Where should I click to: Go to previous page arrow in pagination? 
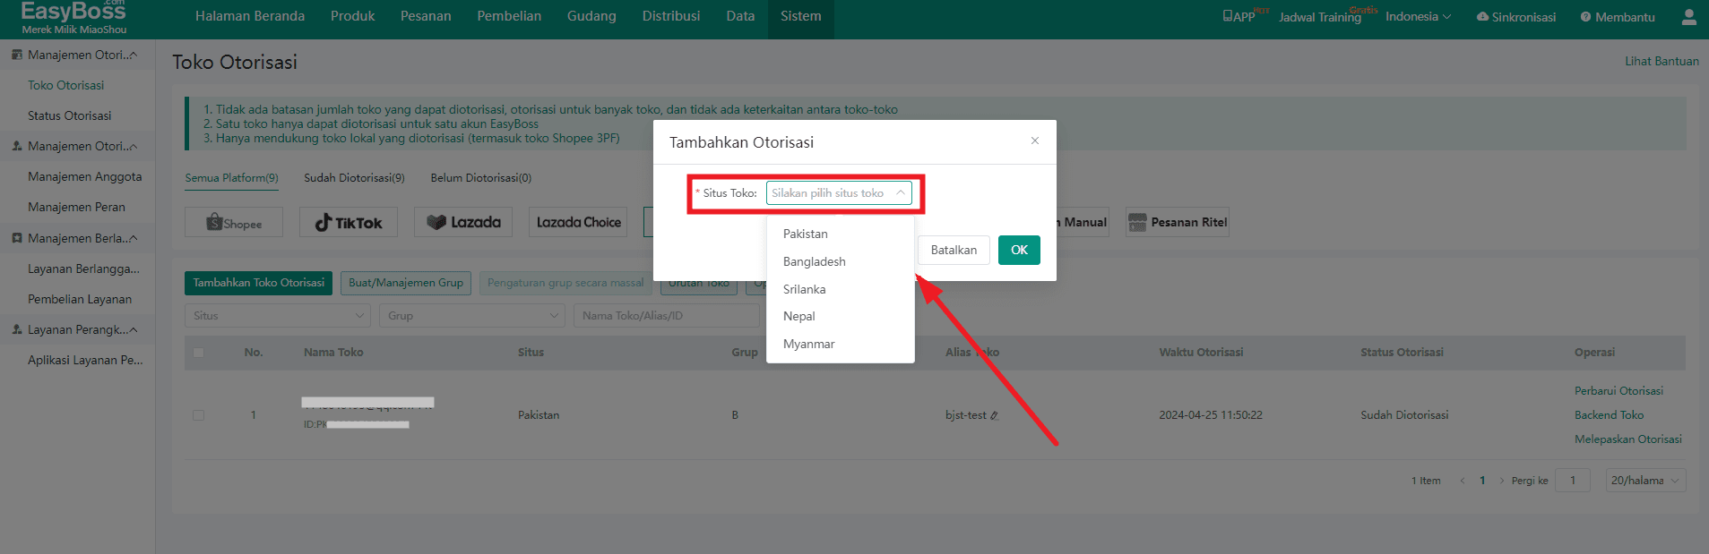[1463, 481]
